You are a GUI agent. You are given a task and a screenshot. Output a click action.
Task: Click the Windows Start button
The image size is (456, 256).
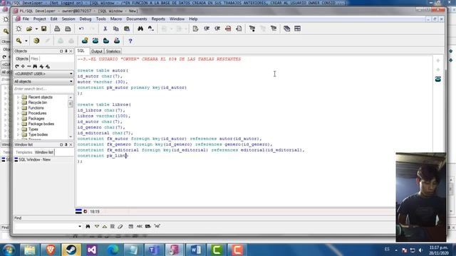[9, 250]
